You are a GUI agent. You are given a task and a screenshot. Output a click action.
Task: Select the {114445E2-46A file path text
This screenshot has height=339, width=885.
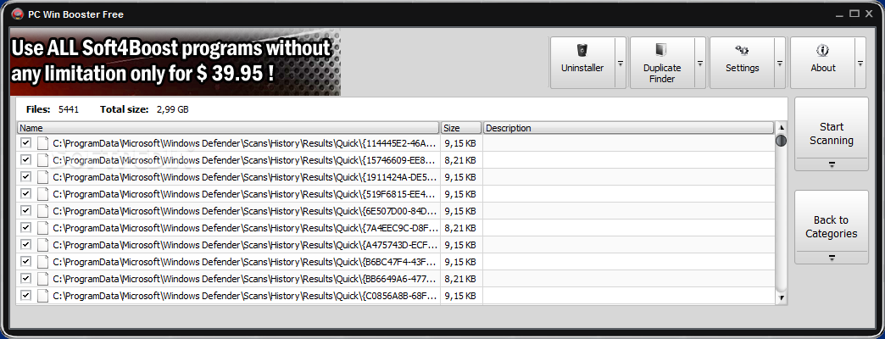coord(244,143)
